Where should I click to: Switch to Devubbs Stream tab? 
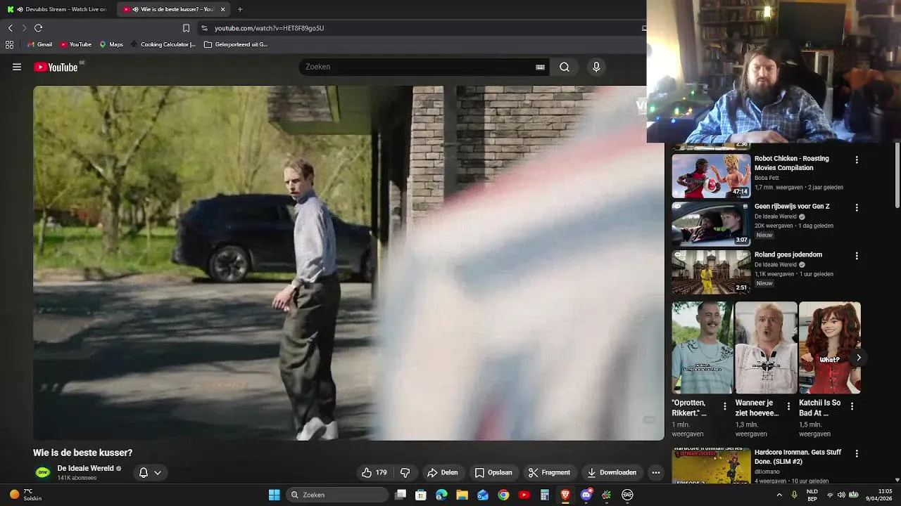click(56, 9)
